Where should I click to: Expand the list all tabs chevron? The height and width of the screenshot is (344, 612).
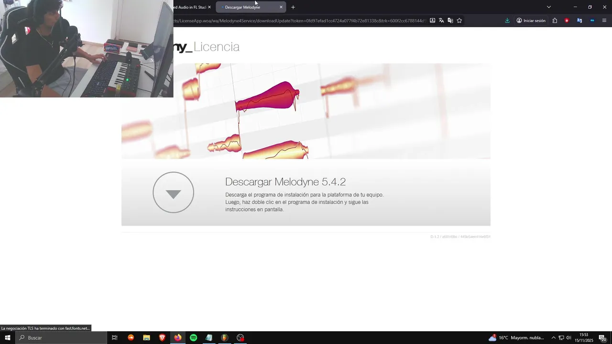click(x=549, y=7)
